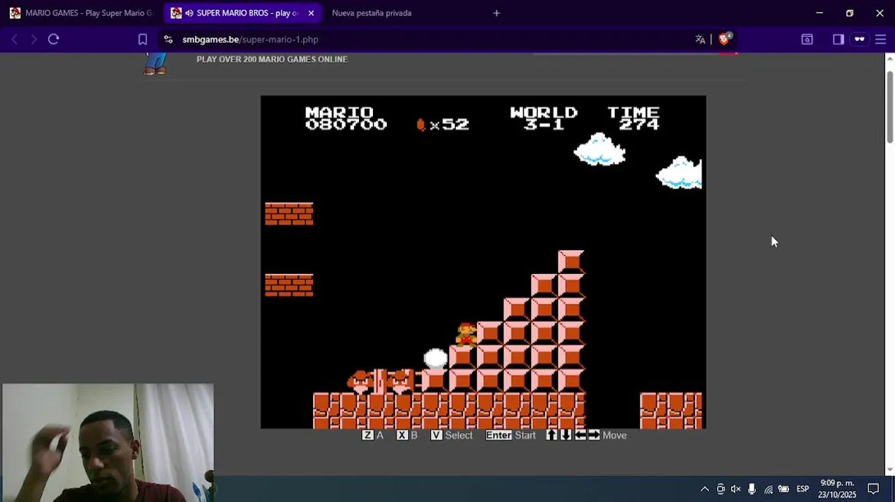Click the down arrow key icon

tap(566, 435)
